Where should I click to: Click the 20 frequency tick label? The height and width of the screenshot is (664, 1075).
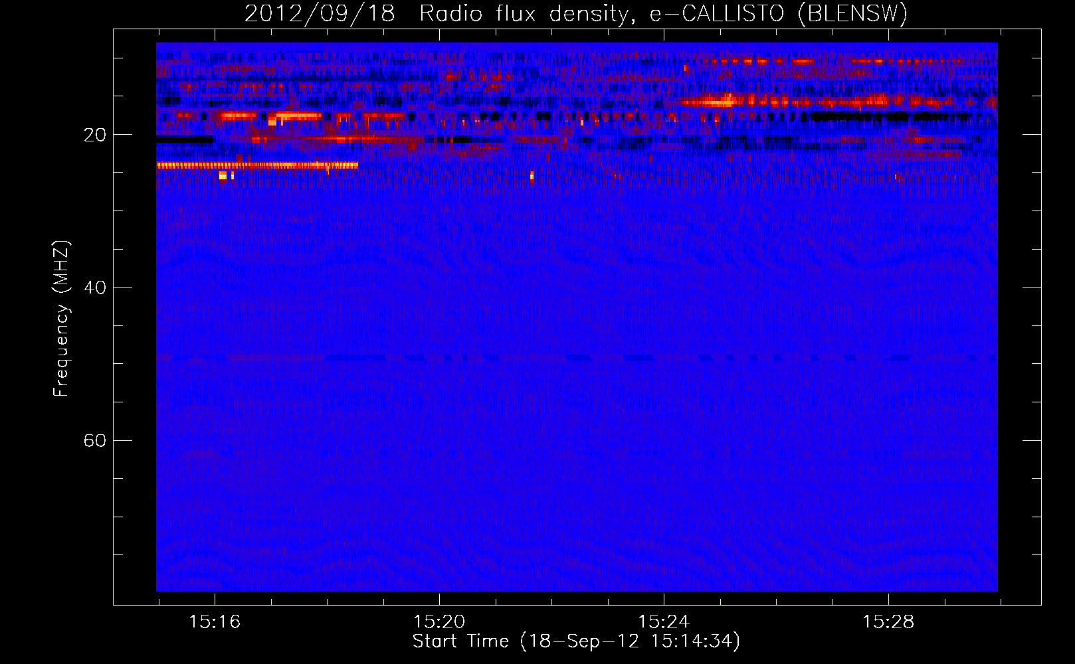[95, 135]
